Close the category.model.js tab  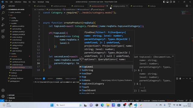(x=127, y=6)
